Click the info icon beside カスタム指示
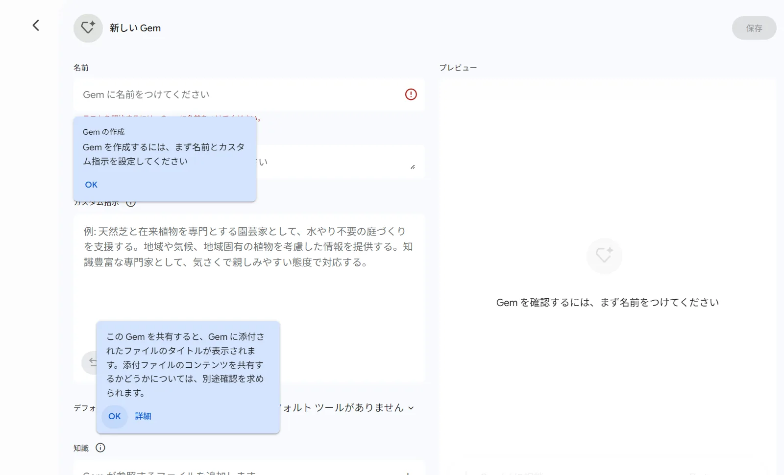Viewport: 784px width, 475px height. 131,203
